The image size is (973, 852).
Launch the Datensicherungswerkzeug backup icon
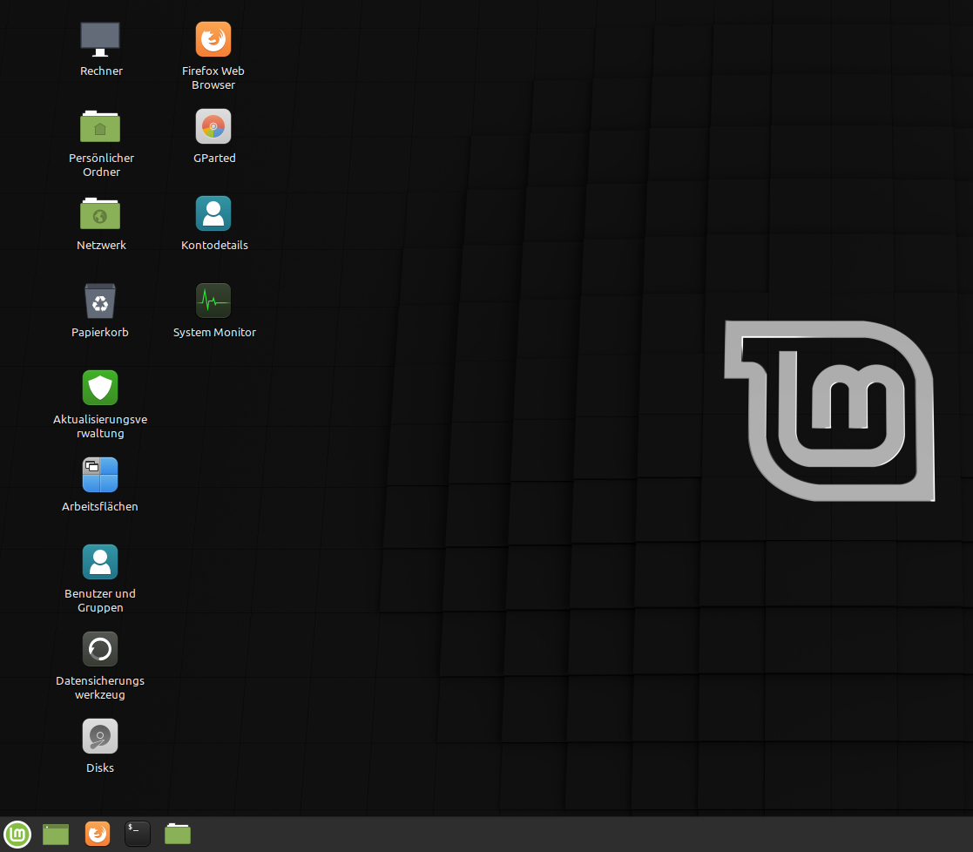(x=100, y=649)
